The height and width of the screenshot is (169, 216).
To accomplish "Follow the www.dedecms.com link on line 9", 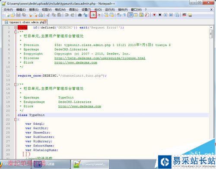I will point(76,62).
